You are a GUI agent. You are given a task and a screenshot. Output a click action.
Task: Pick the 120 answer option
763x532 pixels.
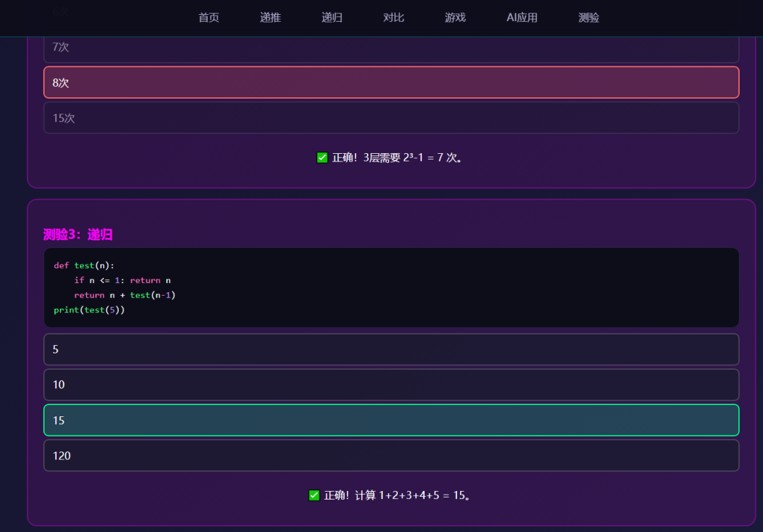coord(391,455)
